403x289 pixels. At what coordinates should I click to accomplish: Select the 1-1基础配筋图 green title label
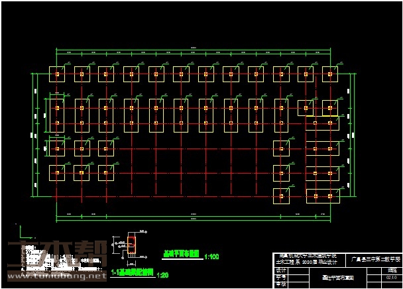pyautogui.click(x=133, y=272)
